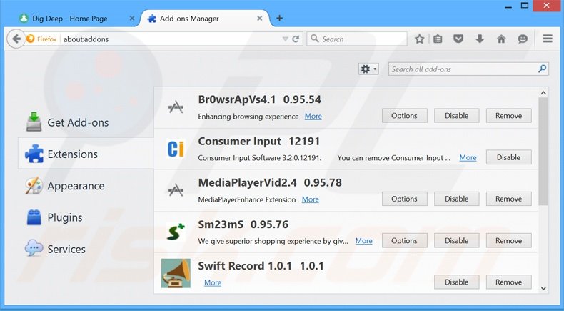Switch to Dig Deep - Home Page tab

pos(70,19)
